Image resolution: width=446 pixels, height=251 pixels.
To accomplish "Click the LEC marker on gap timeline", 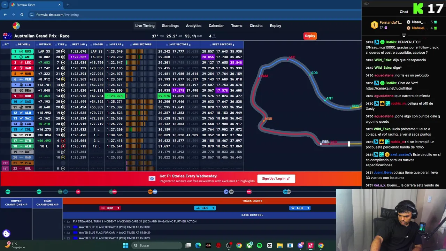I will point(78,192).
